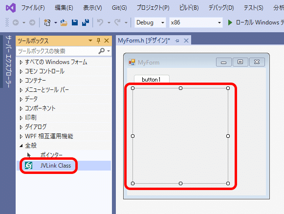Open the ビルド(B) menu
284x214 pixels.
pyautogui.click(x=189, y=8)
